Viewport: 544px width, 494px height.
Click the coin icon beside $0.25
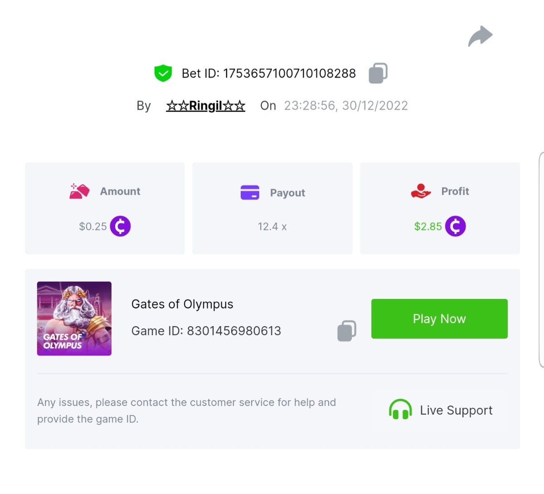point(120,226)
